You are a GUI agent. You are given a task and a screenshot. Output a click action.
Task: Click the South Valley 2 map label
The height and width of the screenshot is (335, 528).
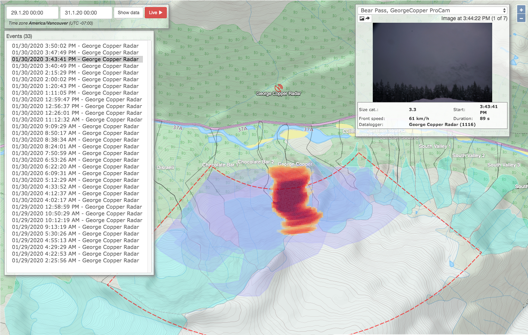click(x=469, y=156)
